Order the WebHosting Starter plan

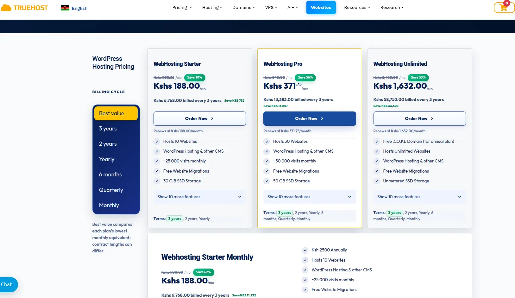pos(199,118)
